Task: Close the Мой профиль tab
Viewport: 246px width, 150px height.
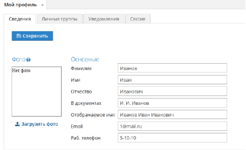Action: click(x=42, y=5)
